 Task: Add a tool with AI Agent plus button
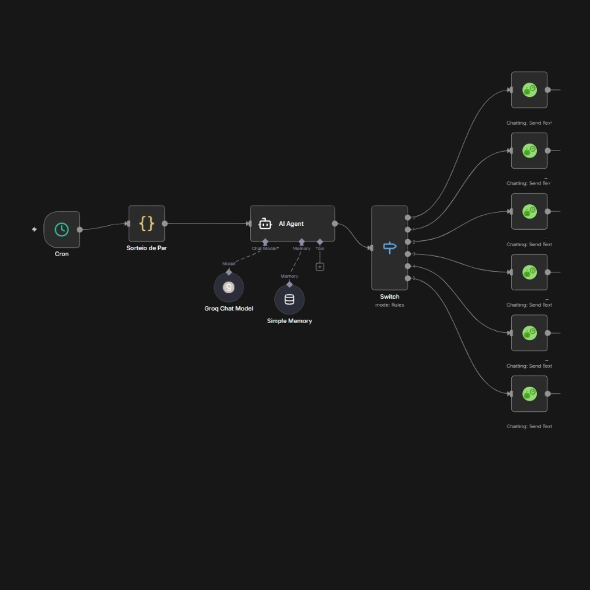point(320,267)
